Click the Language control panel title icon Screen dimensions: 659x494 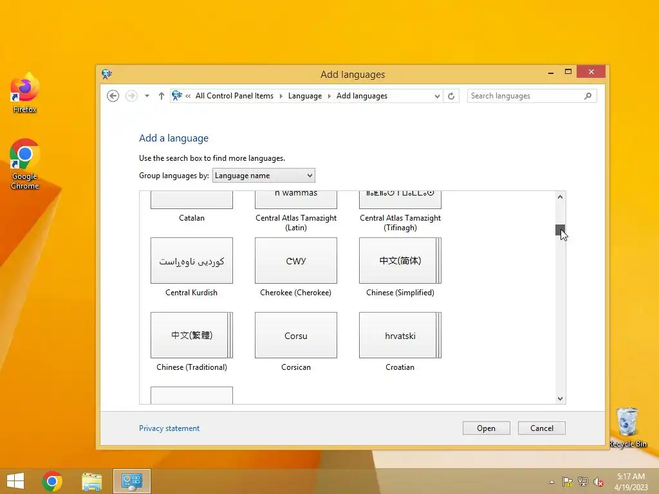(x=107, y=75)
